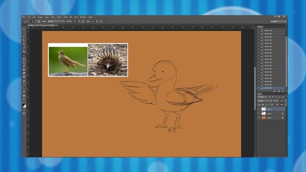
Task: Open the layer blending mode dropdown
Action: 265,101
